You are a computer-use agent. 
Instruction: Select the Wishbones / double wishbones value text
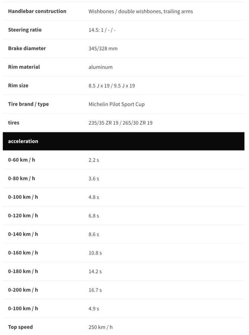[140, 12]
